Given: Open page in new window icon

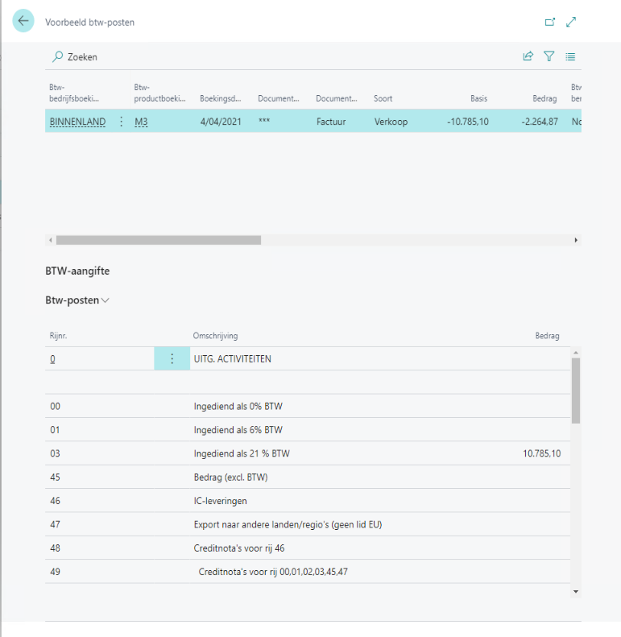Looking at the screenshot, I should coord(550,23).
